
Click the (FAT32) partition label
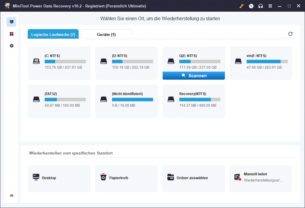(x=51, y=94)
